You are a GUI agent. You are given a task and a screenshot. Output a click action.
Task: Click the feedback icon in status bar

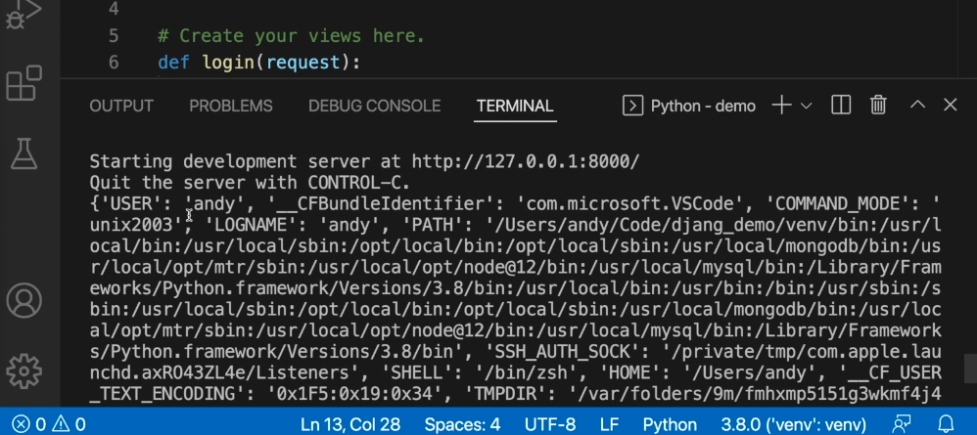[902, 424]
